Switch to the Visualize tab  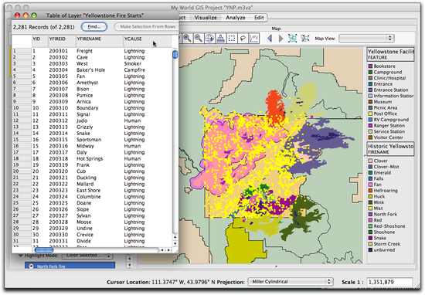[206, 18]
